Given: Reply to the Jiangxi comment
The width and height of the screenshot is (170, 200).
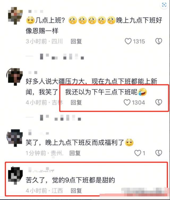Looking at the screenshot, I should tap(76, 191).
